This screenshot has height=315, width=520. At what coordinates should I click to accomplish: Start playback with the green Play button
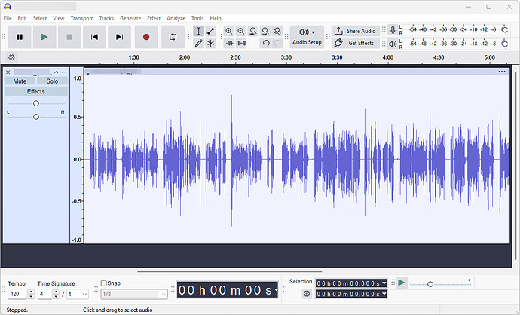point(44,37)
